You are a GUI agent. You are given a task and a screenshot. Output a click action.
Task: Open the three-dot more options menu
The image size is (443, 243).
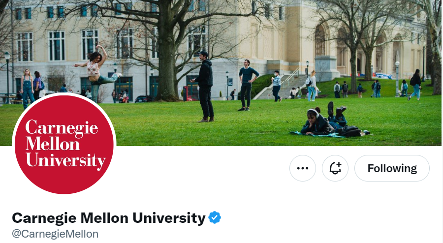coord(303,168)
